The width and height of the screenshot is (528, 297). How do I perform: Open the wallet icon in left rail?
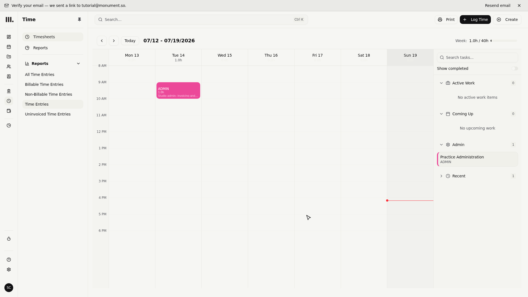[x=9, y=111]
